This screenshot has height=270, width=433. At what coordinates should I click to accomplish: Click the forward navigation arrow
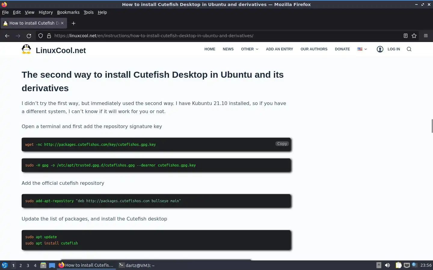click(x=18, y=36)
